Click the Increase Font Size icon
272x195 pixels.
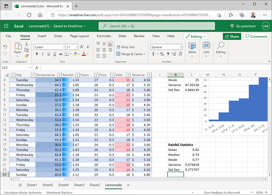(81, 47)
